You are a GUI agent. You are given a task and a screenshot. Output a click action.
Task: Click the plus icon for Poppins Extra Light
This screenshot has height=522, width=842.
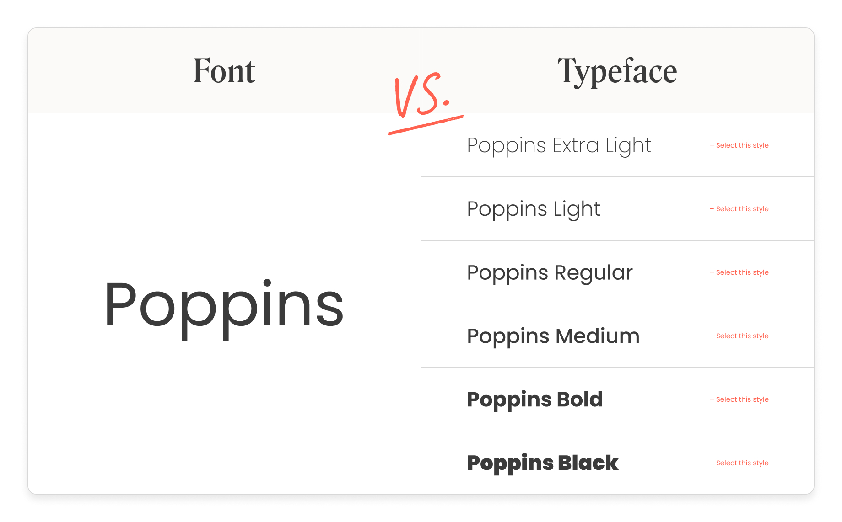click(x=712, y=145)
